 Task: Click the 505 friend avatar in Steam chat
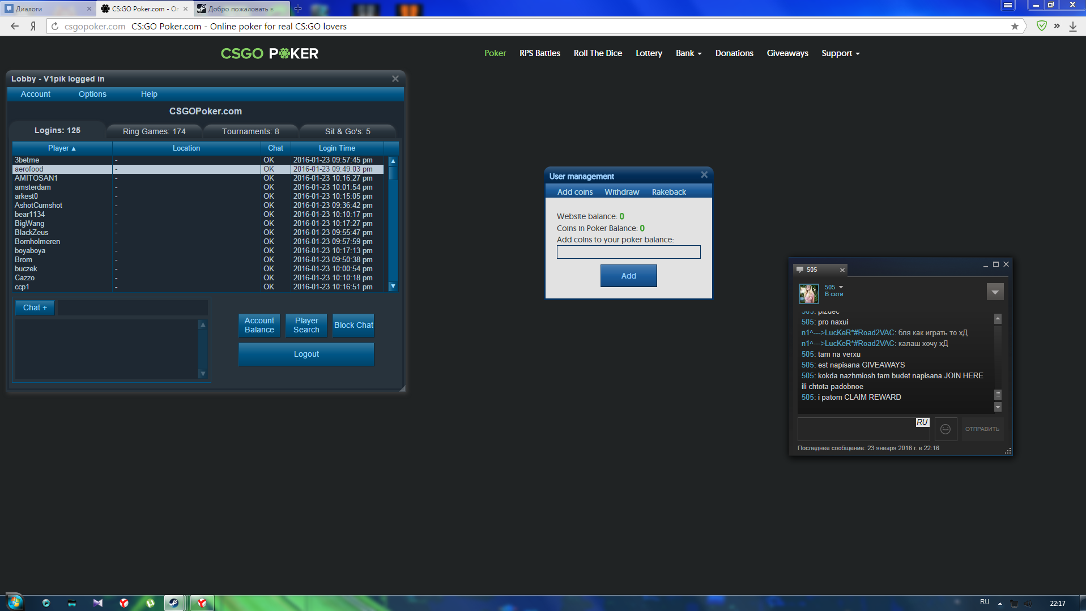(808, 293)
